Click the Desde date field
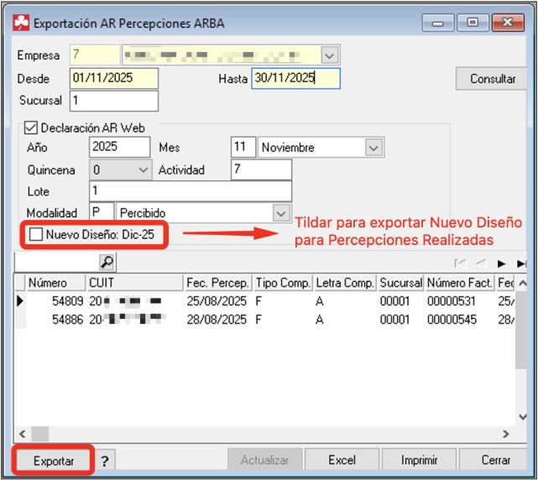Screen dimensions: 538x480 click(113, 79)
